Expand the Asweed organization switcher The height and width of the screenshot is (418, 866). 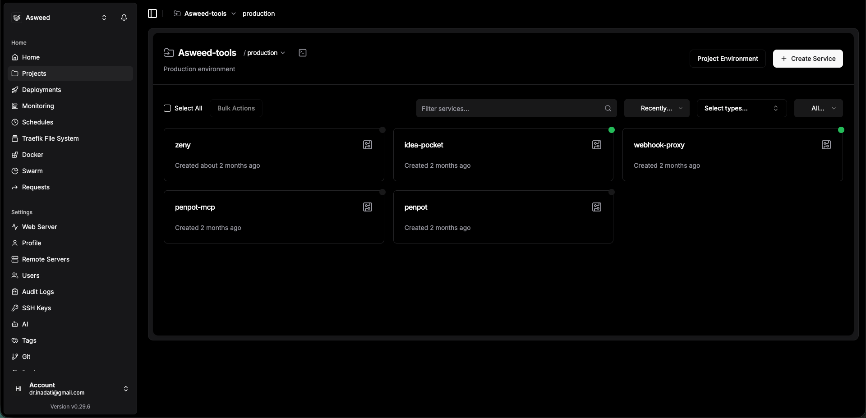[x=104, y=18]
